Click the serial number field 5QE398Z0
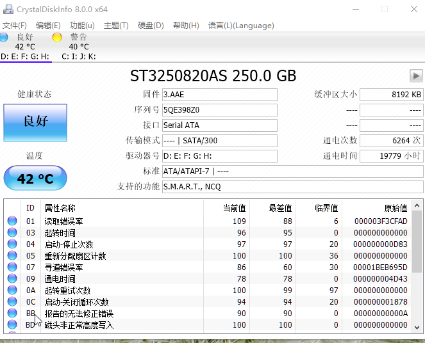The image size is (425, 343). coord(220,110)
